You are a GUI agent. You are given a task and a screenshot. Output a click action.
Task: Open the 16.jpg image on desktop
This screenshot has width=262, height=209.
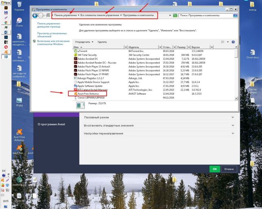[x=19, y=102]
